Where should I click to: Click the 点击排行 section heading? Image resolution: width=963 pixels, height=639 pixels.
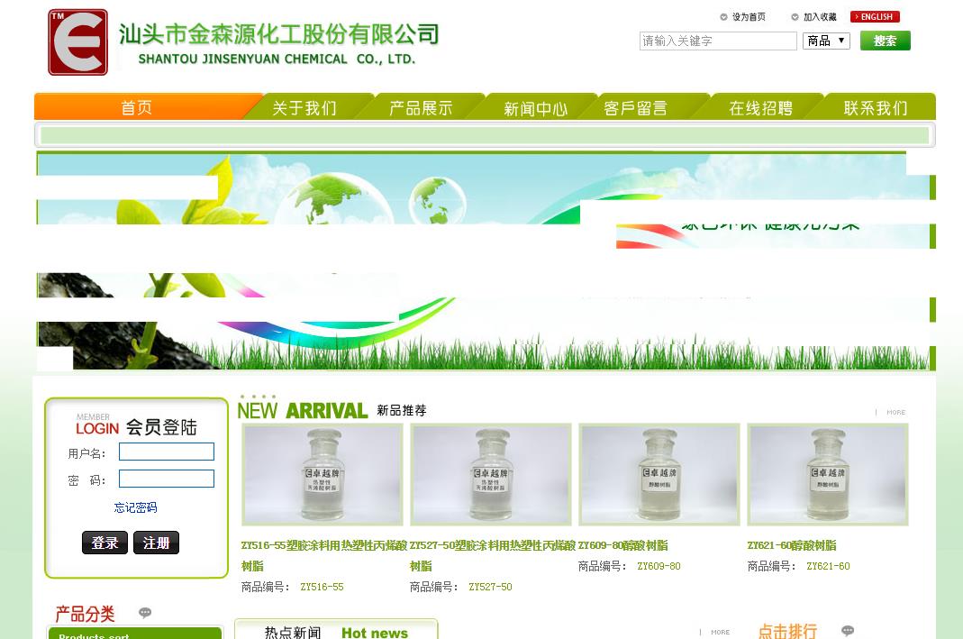point(787,631)
